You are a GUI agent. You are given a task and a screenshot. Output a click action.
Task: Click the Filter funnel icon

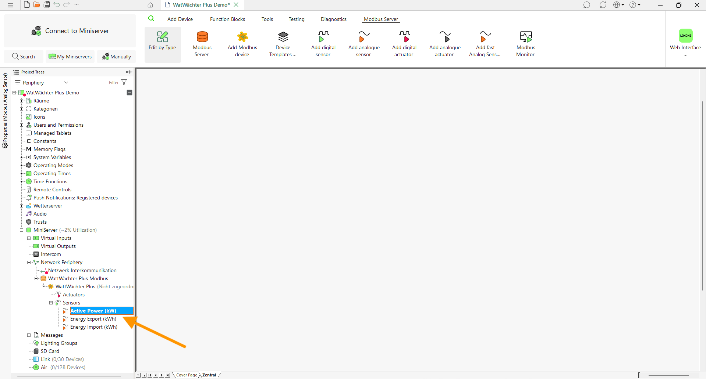coord(124,82)
